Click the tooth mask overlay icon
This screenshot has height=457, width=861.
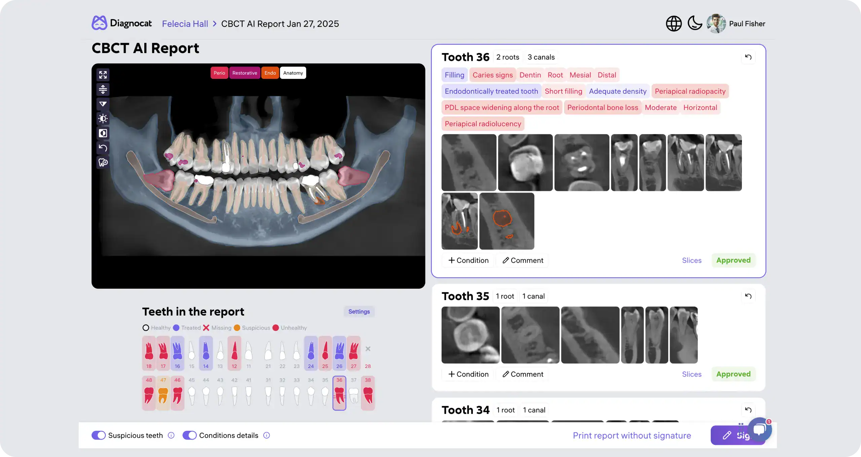pos(103,163)
